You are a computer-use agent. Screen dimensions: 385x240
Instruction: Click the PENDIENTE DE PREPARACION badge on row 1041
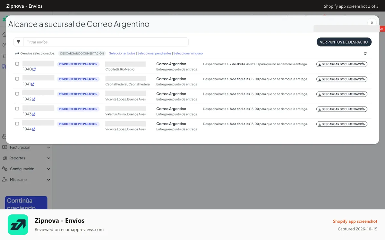(x=78, y=79)
